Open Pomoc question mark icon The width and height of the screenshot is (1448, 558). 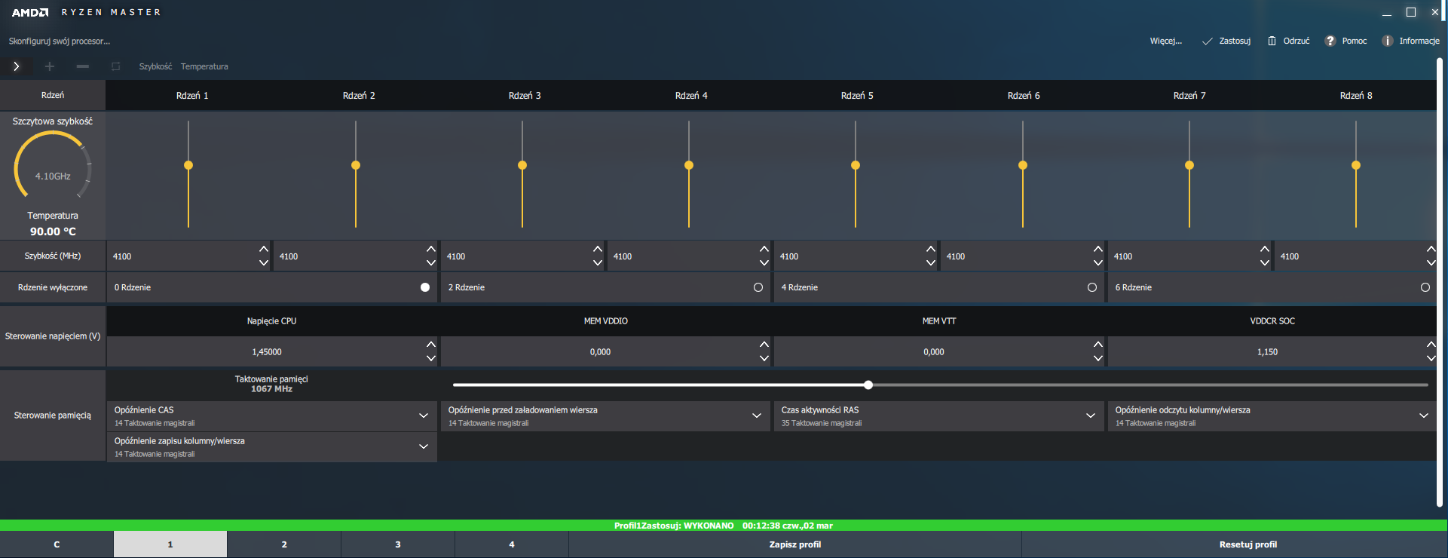(1330, 41)
